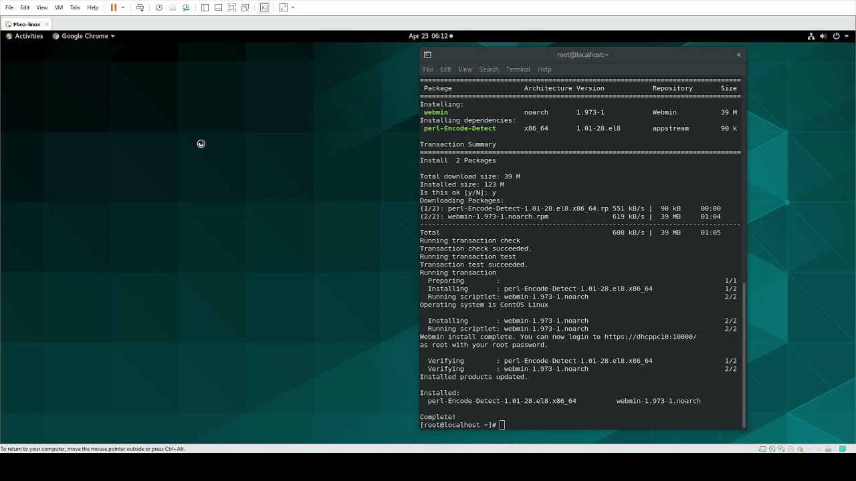Expand the system menu arrow in top bar
The image size is (856, 481).
tap(845, 36)
